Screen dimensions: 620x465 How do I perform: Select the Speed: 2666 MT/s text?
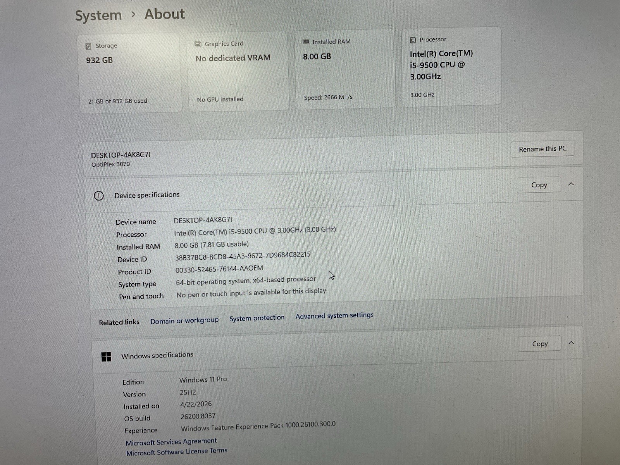tap(328, 97)
